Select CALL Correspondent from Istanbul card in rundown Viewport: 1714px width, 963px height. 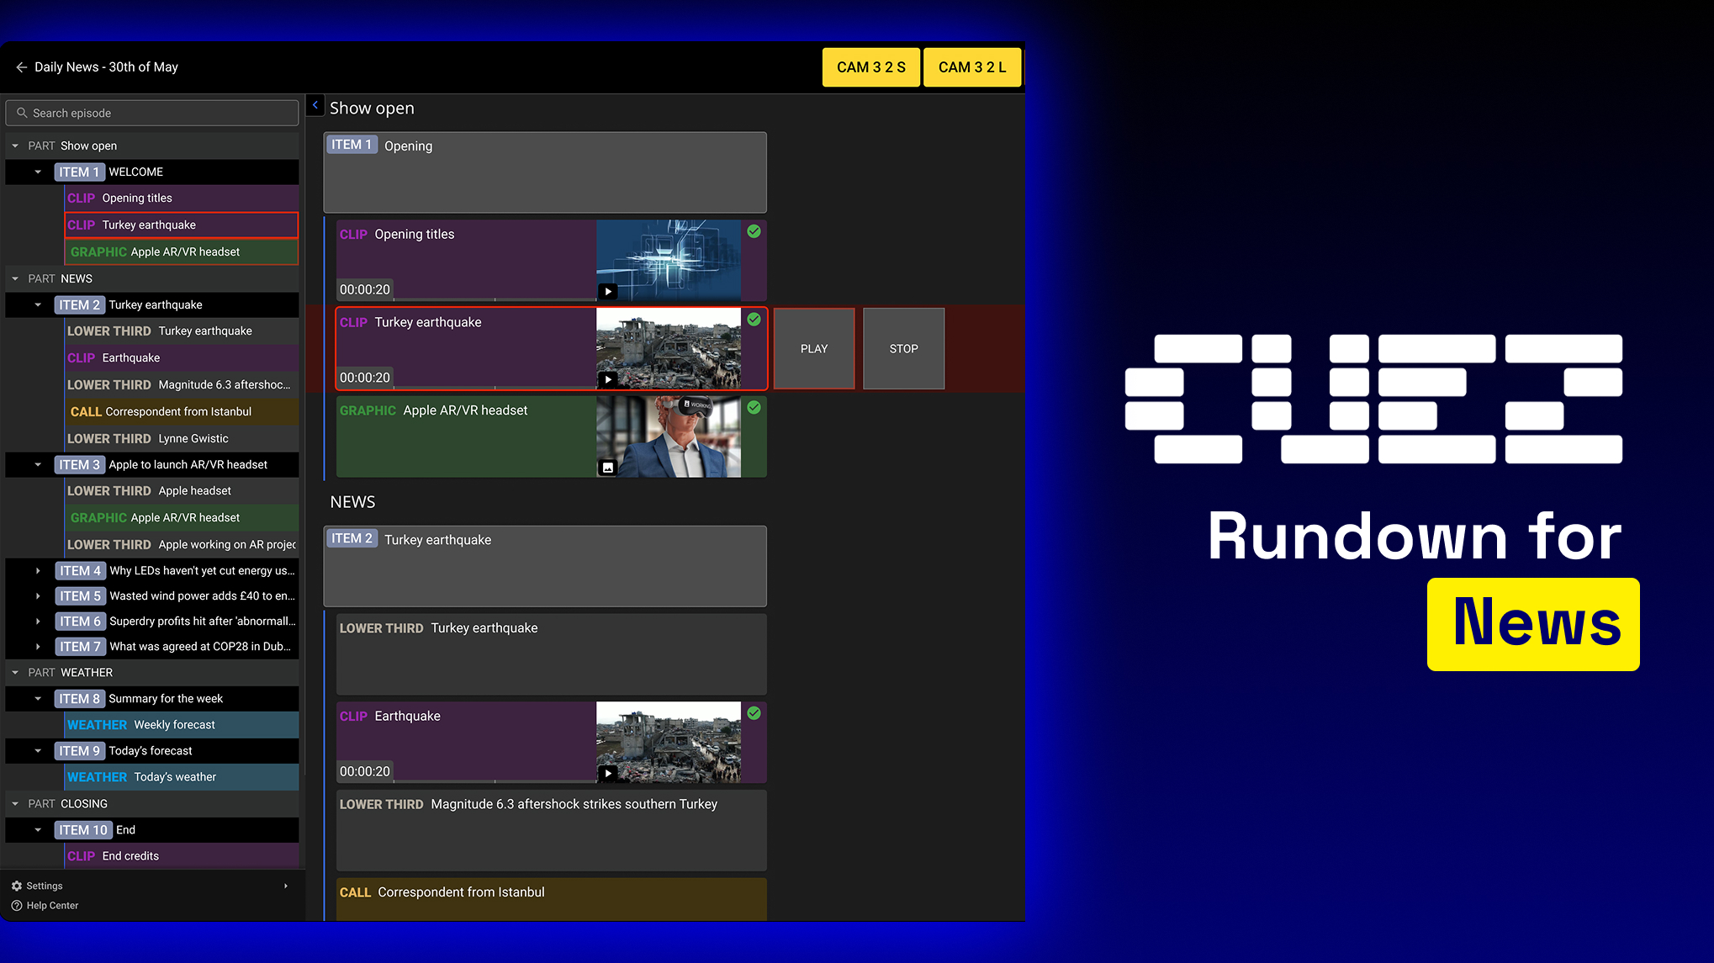click(x=552, y=899)
